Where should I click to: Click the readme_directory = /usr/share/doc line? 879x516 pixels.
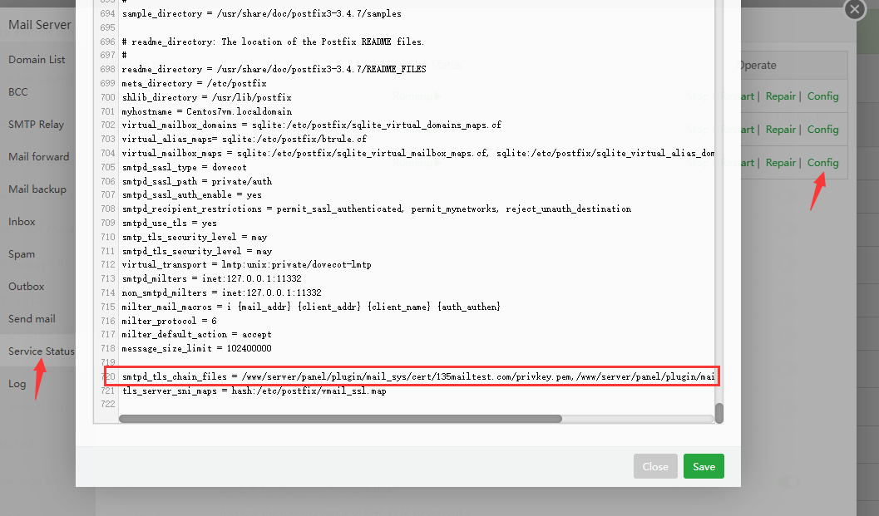(x=274, y=70)
